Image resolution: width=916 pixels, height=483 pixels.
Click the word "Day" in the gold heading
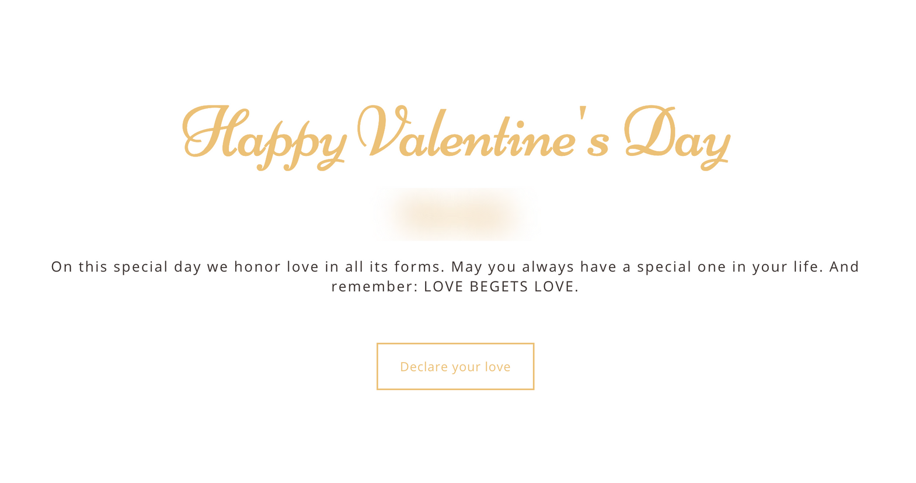tap(677, 135)
